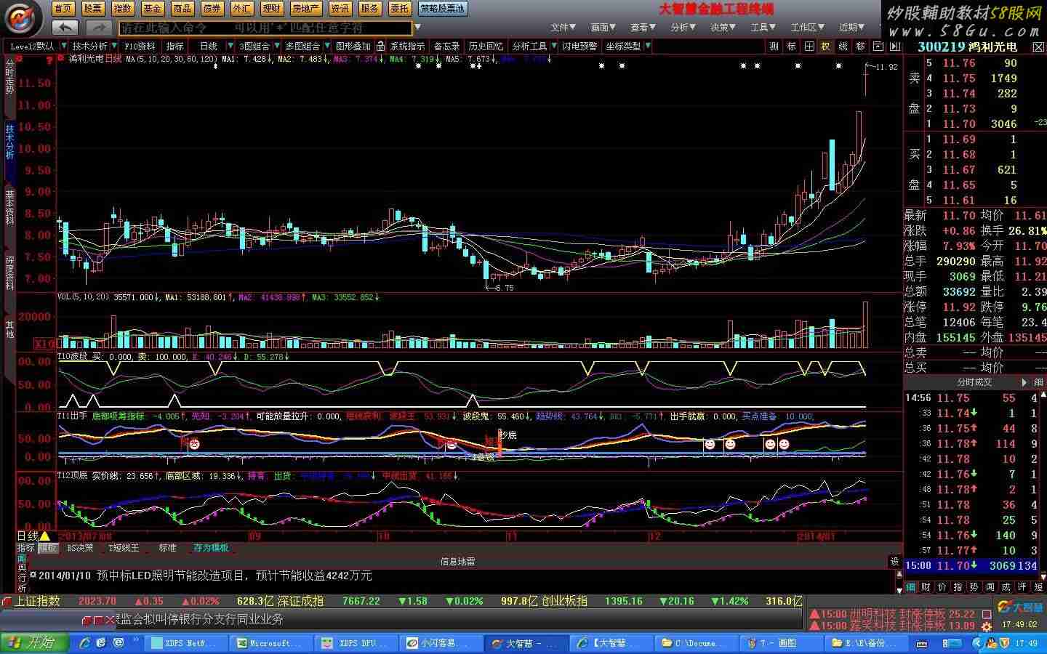
Task: Select the 标 annotation tool icon
Action: 792,46
